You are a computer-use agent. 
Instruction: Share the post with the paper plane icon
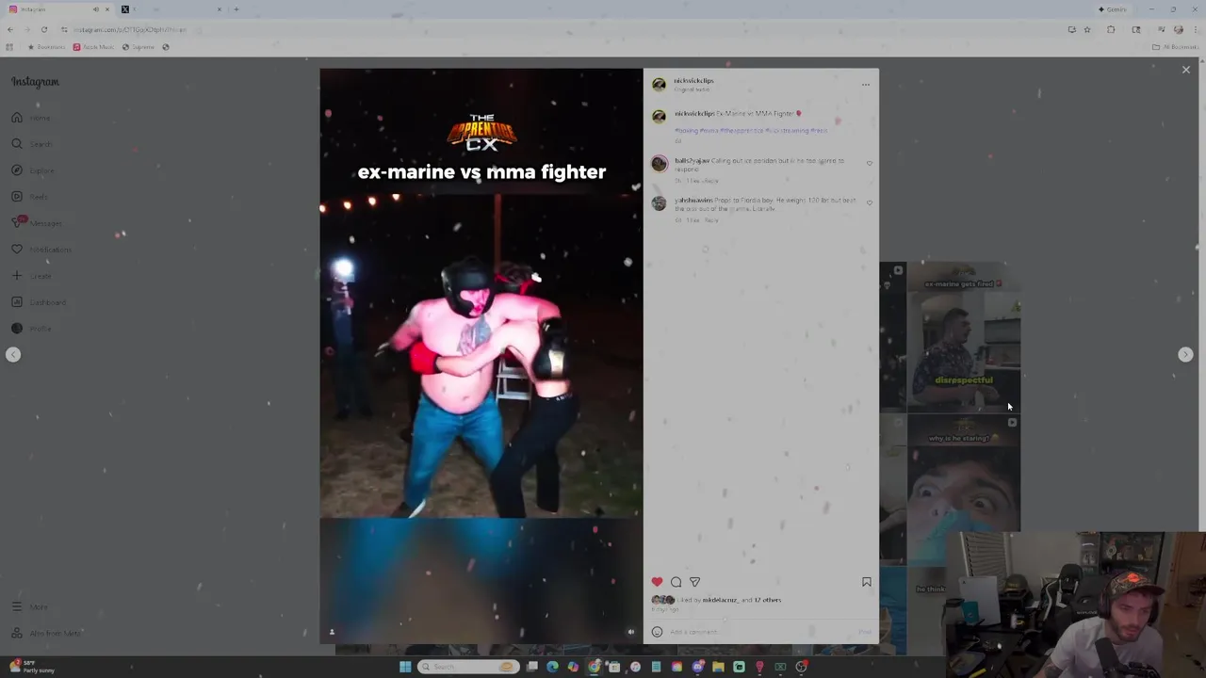694,582
